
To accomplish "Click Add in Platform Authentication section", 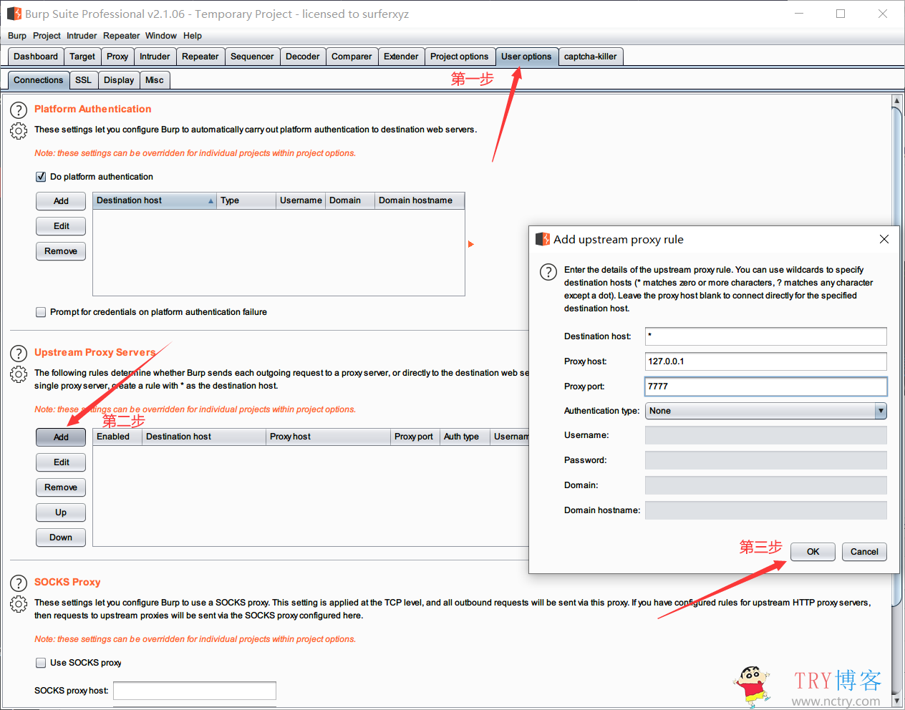I will (61, 201).
